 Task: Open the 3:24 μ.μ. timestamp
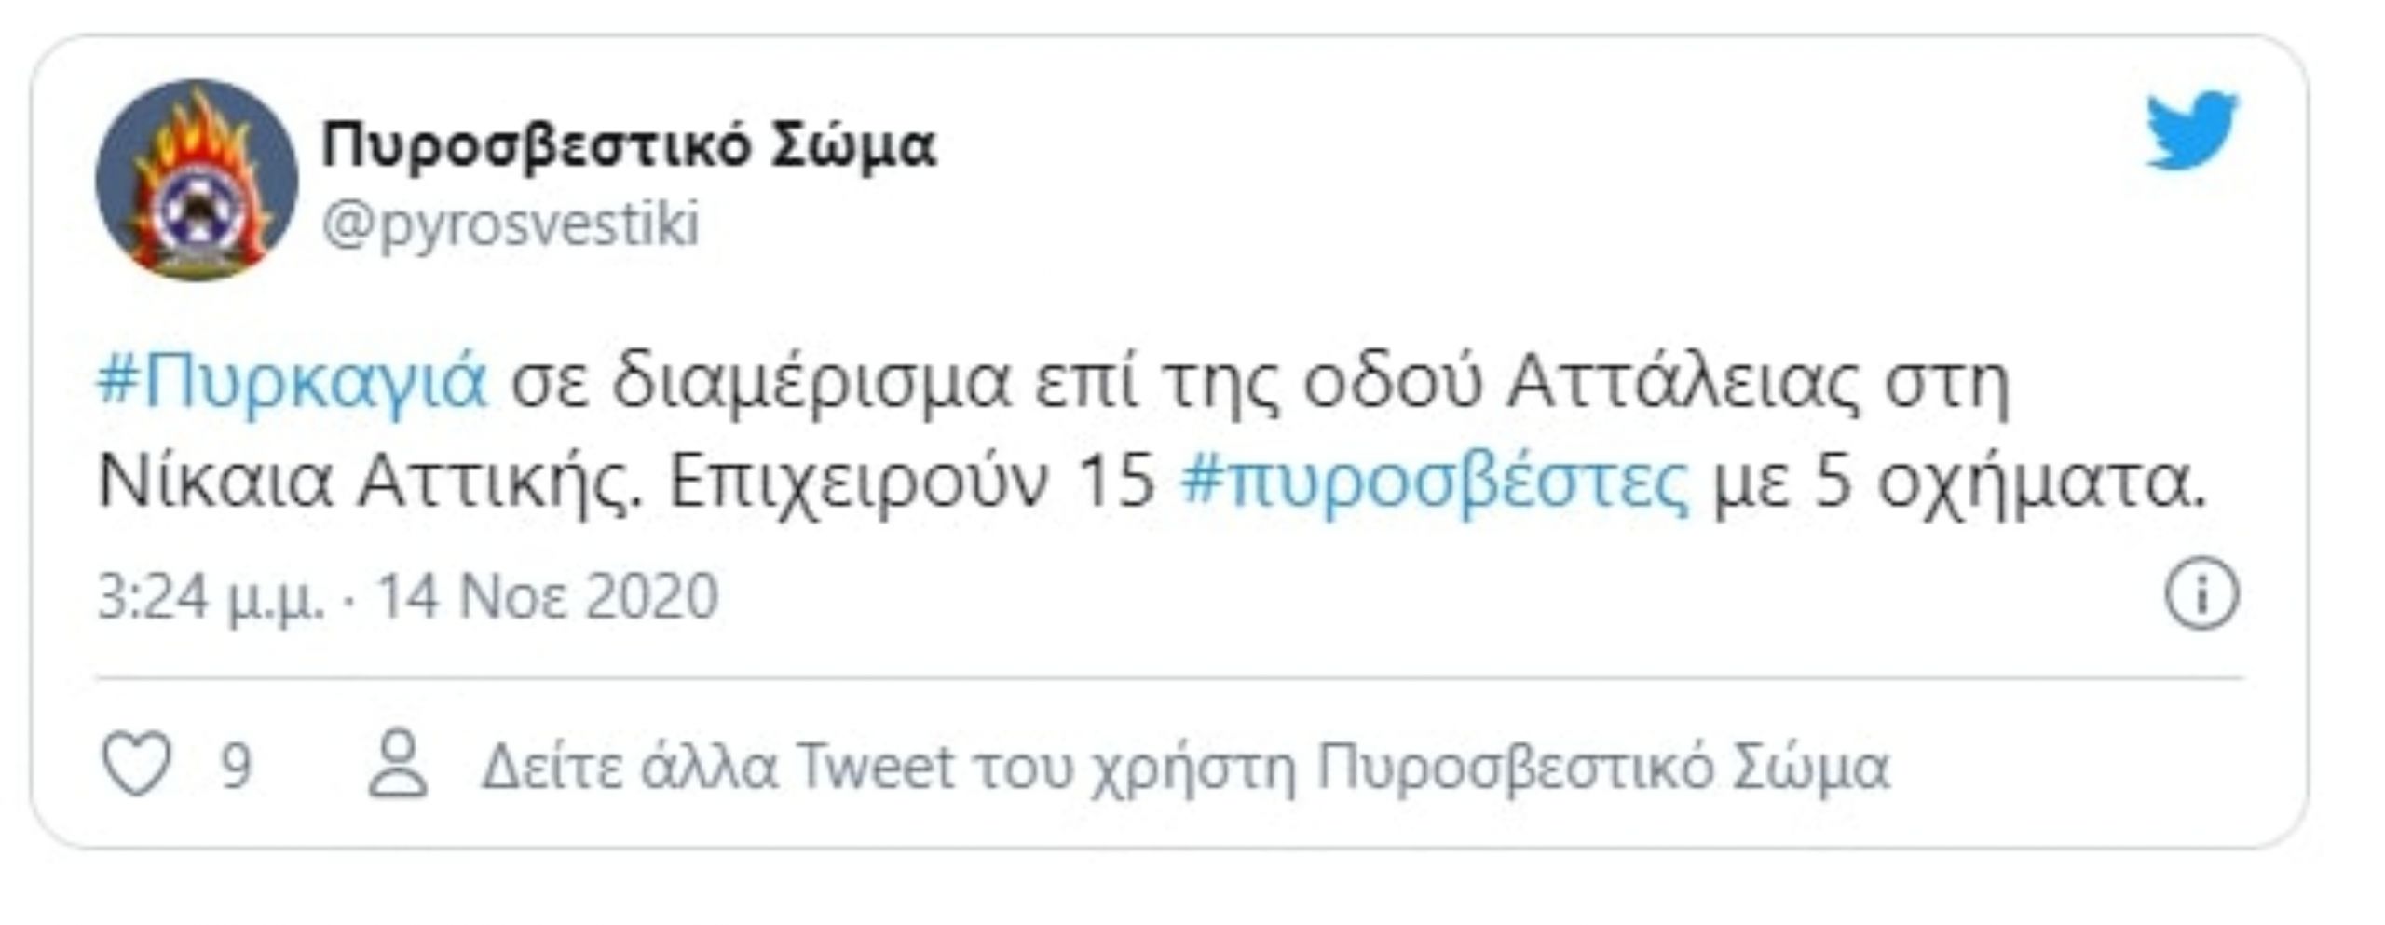click(x=211, y=596)
